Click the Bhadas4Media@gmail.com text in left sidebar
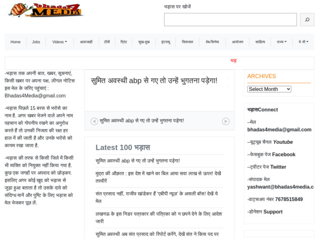The image size is (319, 239). tap(35, 96)
